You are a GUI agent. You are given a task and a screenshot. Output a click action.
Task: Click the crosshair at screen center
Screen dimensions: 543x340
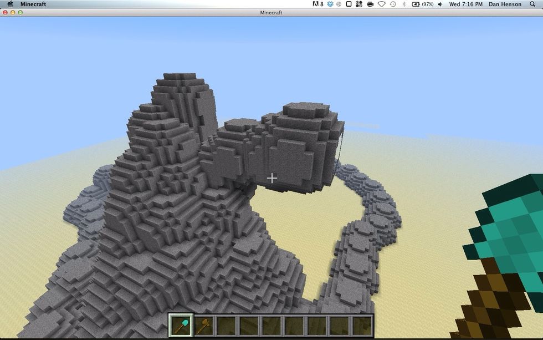[271, 178]
